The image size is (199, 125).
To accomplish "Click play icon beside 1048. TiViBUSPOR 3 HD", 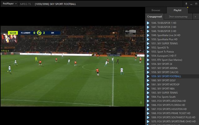I will click(148, 31).
